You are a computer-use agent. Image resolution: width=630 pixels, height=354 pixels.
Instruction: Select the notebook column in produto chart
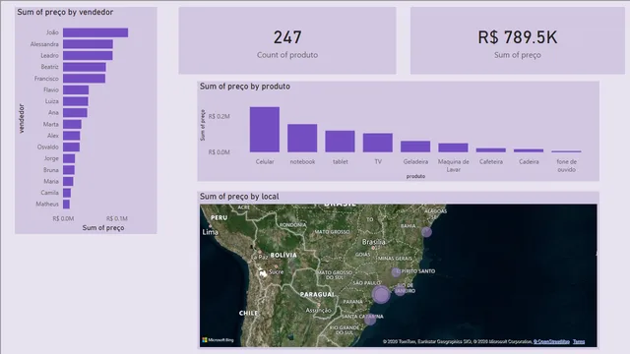tap(302, 138)
